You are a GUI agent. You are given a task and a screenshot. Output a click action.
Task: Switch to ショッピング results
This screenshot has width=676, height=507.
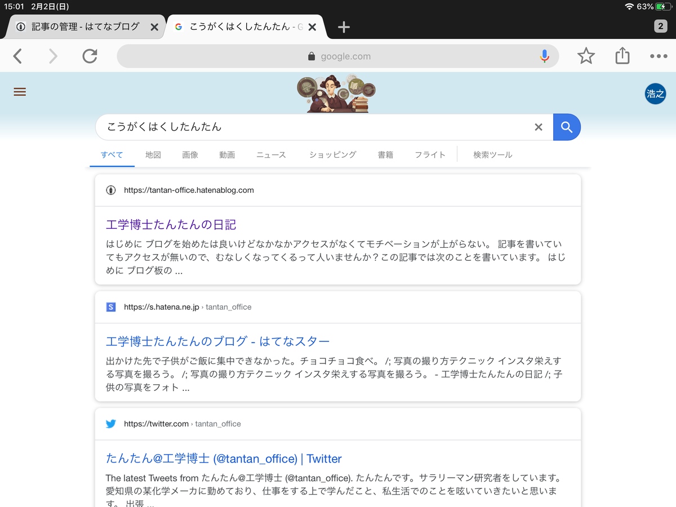[x=332, y=154]
